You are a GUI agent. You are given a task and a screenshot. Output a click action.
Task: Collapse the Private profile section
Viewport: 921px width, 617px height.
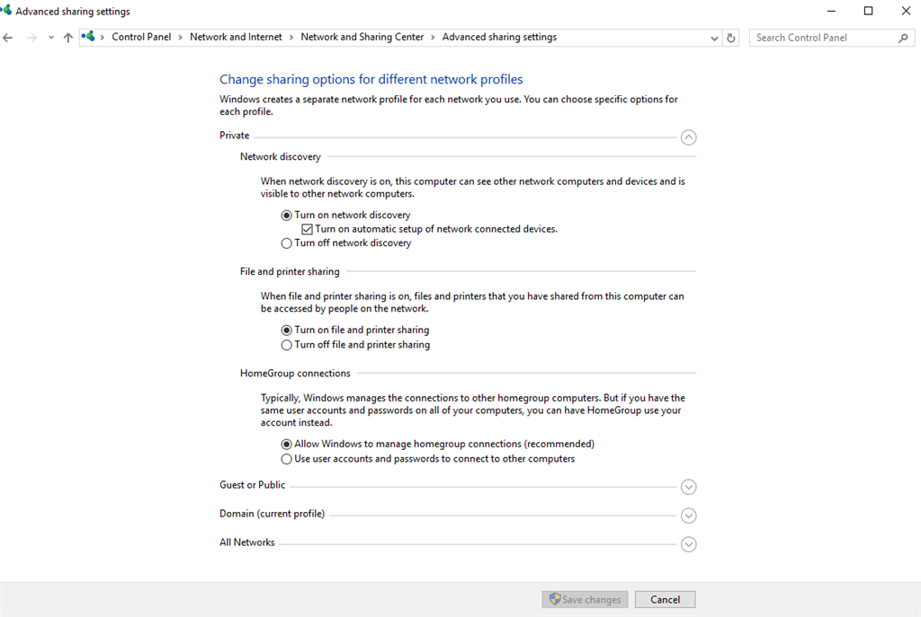point(688,137)
